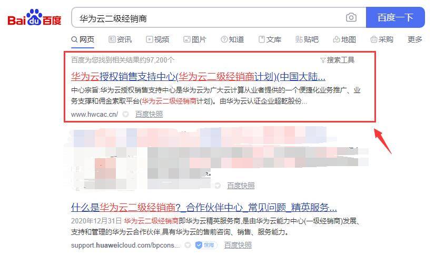Click the date 2020年12月31日
The height and width of the screenshot is (256, 435).
(x=96, y=221)
